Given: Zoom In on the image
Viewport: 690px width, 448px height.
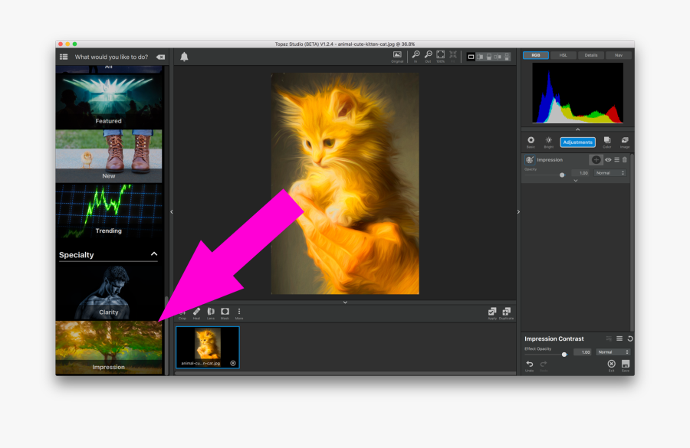Looking at the screenshot, I should pos(416,56).
